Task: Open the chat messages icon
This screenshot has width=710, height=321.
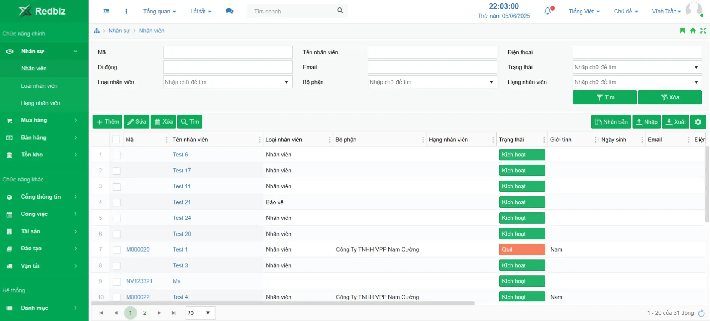Action: [229, 11]
